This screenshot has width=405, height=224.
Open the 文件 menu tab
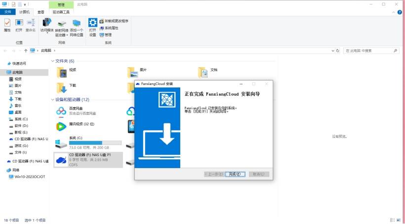point(8,11)
